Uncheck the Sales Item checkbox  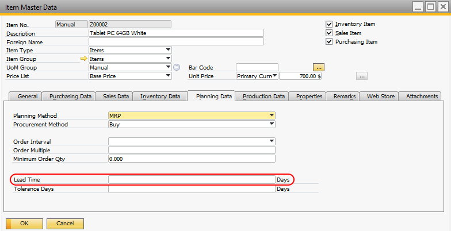[x=329, y=33]
